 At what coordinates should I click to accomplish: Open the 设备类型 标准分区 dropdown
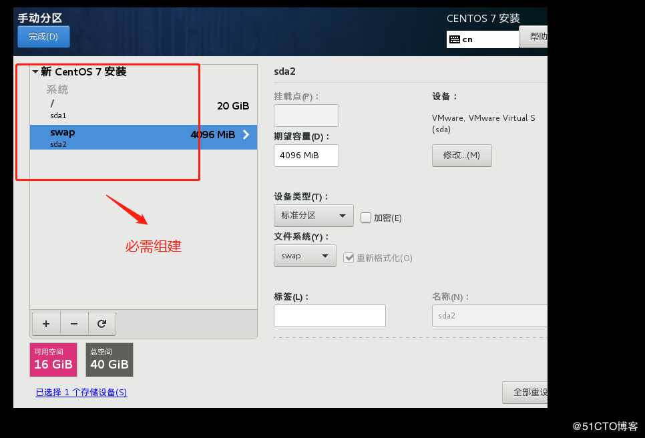coord(313,216)
